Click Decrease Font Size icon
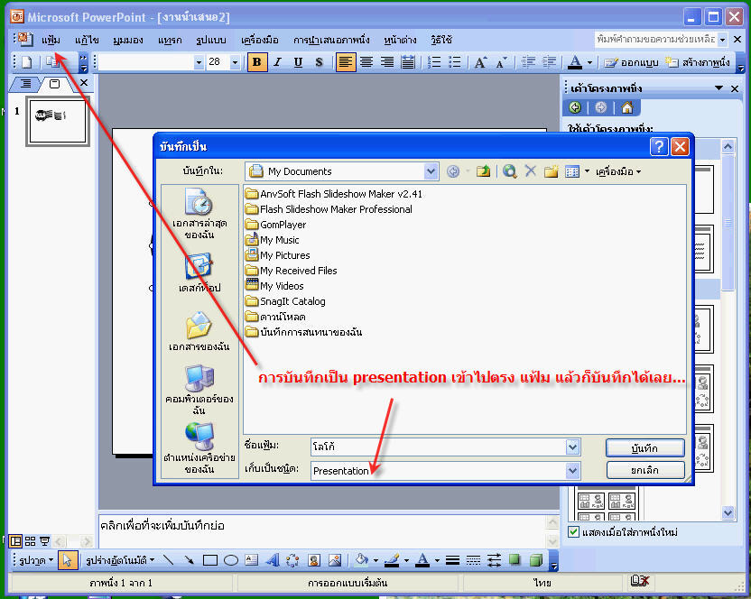 coord(501,62)
